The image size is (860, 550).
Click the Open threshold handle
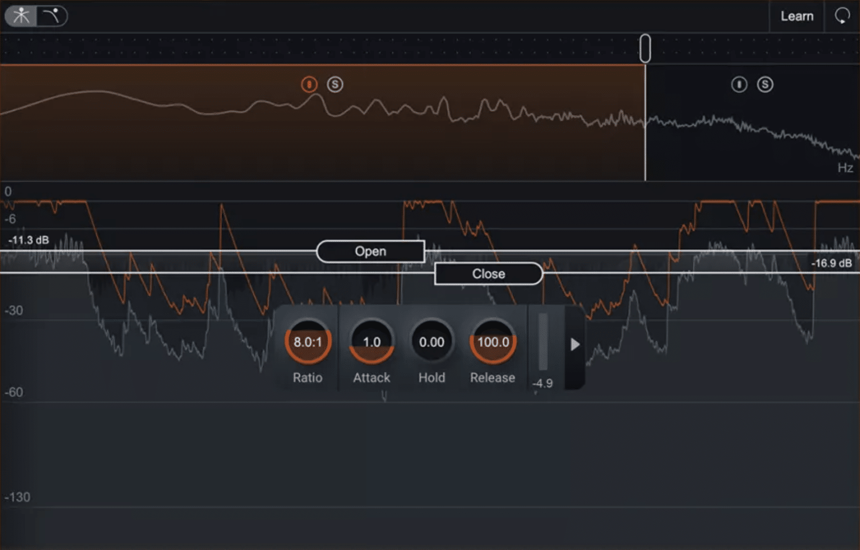click(371, 251)
